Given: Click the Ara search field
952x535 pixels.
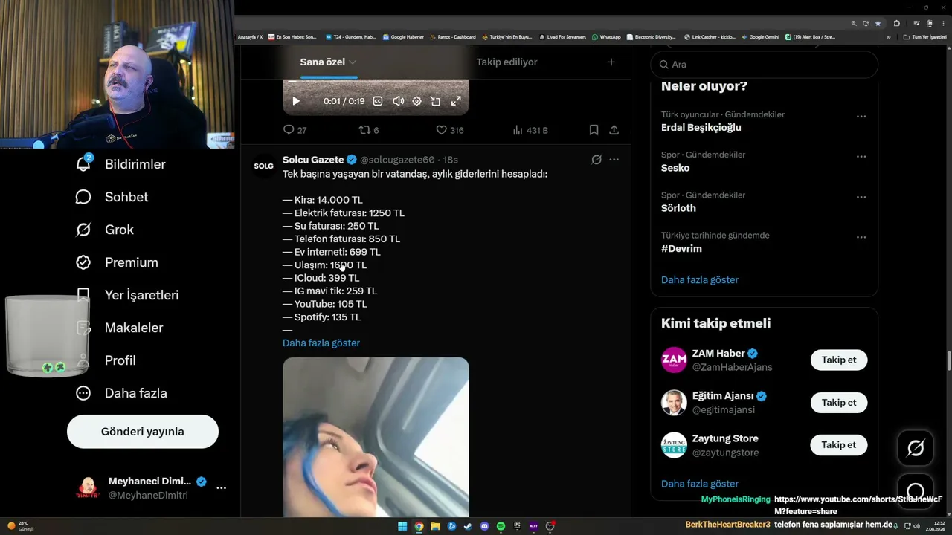Looking at the screenshot, I should point(765,65).
